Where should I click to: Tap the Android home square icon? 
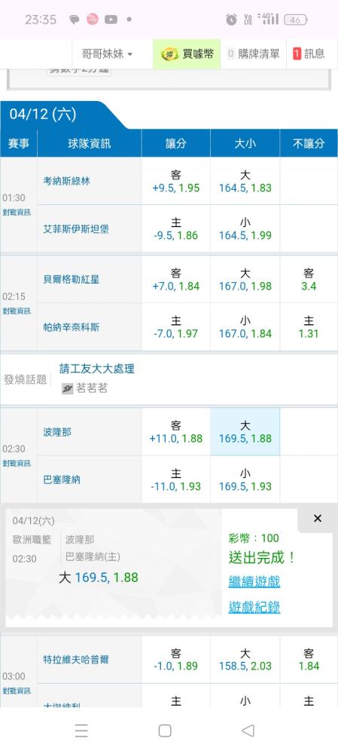[165, 731]
